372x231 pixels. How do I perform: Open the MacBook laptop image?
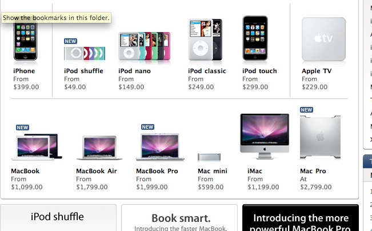[x=37, y=147]
